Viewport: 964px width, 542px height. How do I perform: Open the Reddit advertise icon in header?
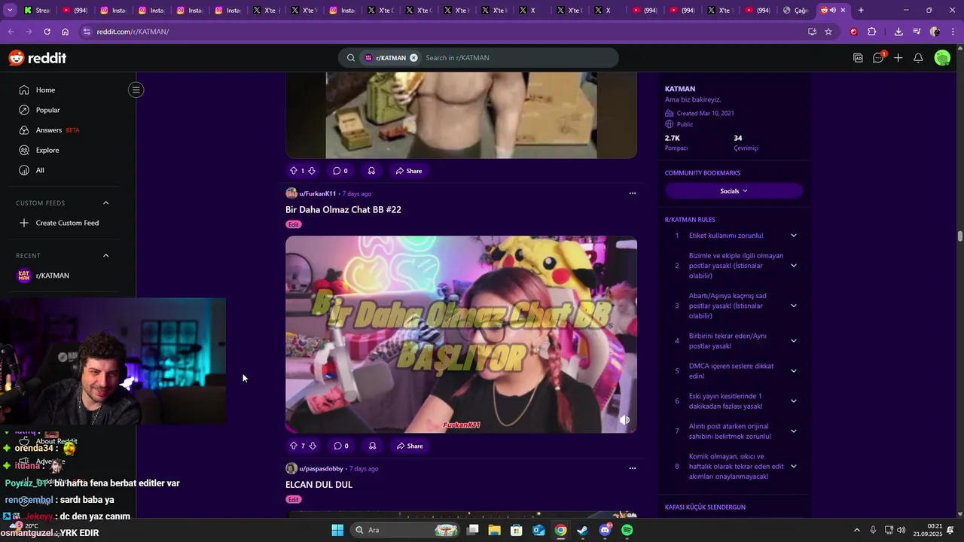pyautogui.click(x=858, y=58)
